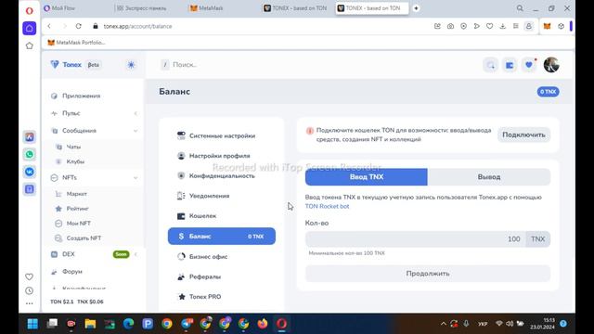The image size is (594, 334).
Task: Open NFT Маркет in sidebar
Action: click(76, 194)
